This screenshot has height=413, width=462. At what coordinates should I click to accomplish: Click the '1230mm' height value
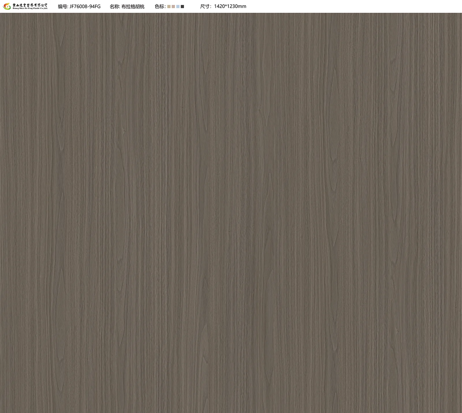(237, 6)
